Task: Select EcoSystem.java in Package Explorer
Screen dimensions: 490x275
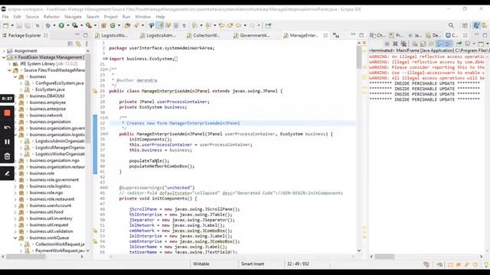Action: (50, 89)
